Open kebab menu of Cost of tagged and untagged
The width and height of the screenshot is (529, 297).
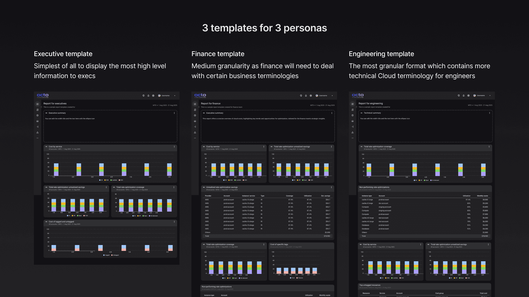[x=174, y=222]
